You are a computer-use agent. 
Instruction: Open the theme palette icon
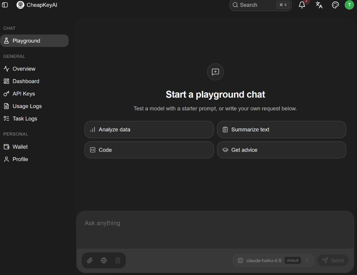(335, 5)
